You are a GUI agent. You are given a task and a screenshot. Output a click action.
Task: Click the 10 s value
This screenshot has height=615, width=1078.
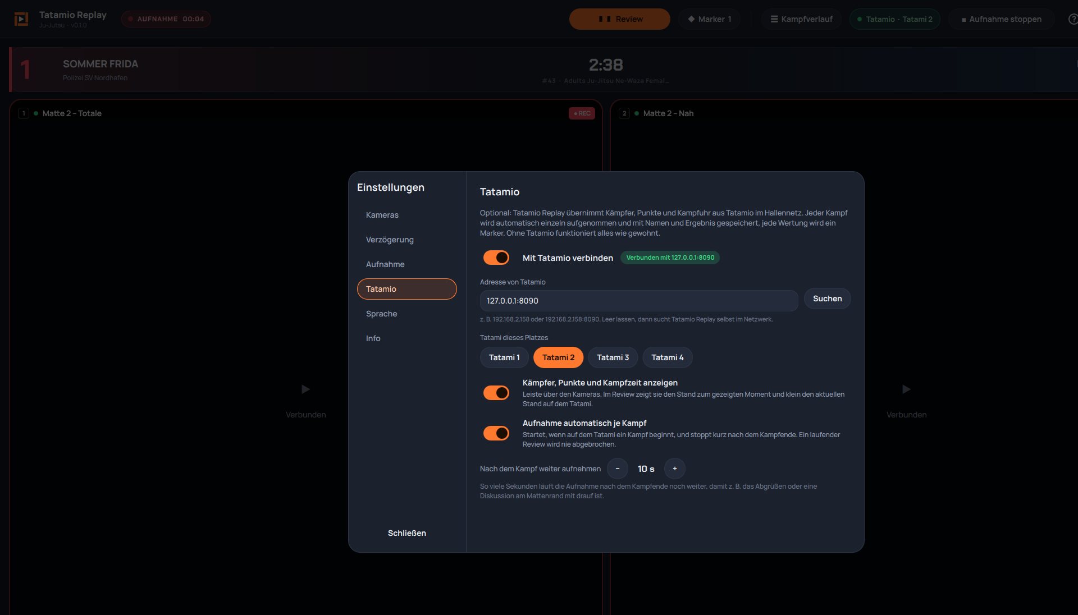[x=646, y=469]
